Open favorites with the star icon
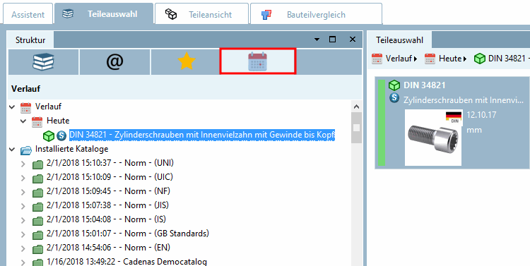This screenshot has height=266, width=530. pos(187,62)
